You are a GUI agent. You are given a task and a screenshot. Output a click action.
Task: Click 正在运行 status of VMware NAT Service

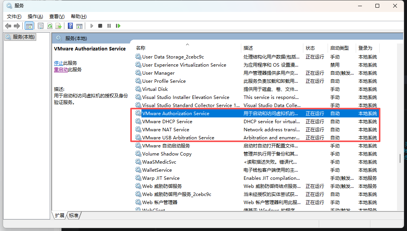tap(315, 130)
